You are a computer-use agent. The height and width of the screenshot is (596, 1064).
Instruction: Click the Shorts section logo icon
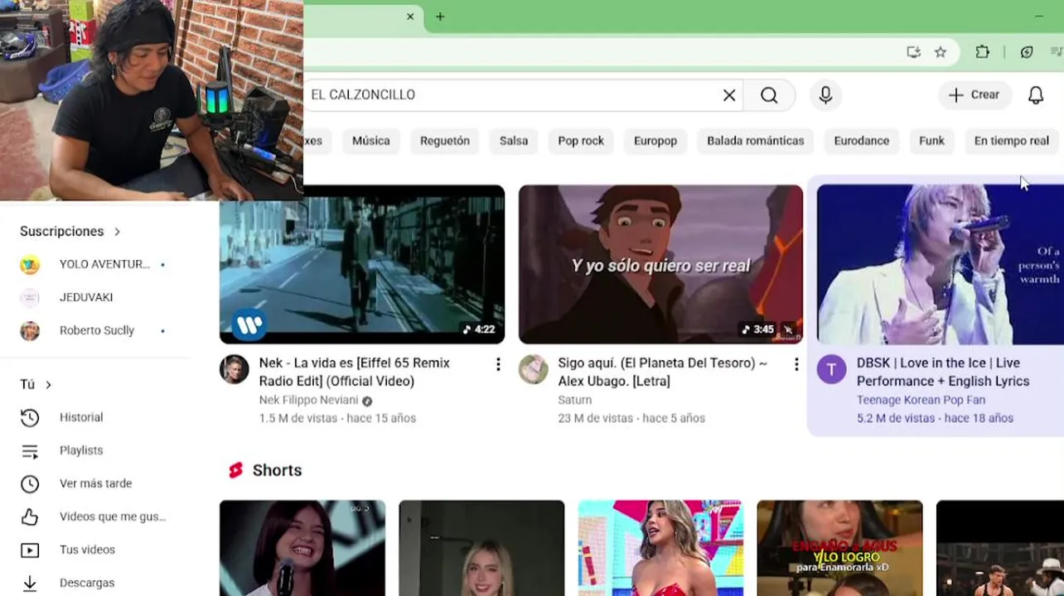235,470
